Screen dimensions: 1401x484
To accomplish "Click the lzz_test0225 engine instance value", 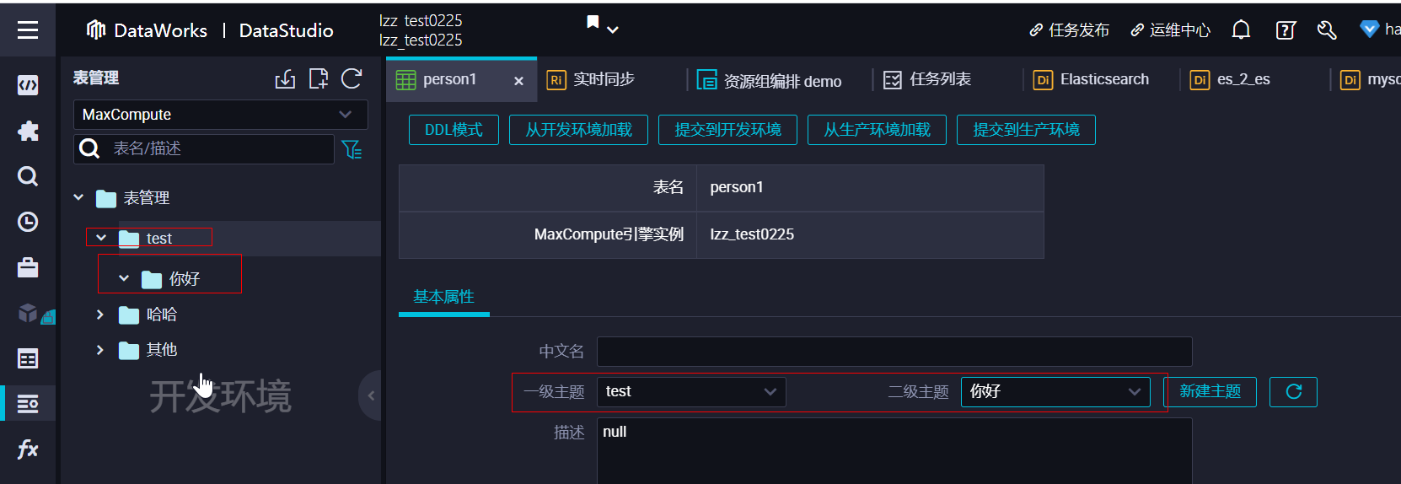I will click(x=752, y=234).
